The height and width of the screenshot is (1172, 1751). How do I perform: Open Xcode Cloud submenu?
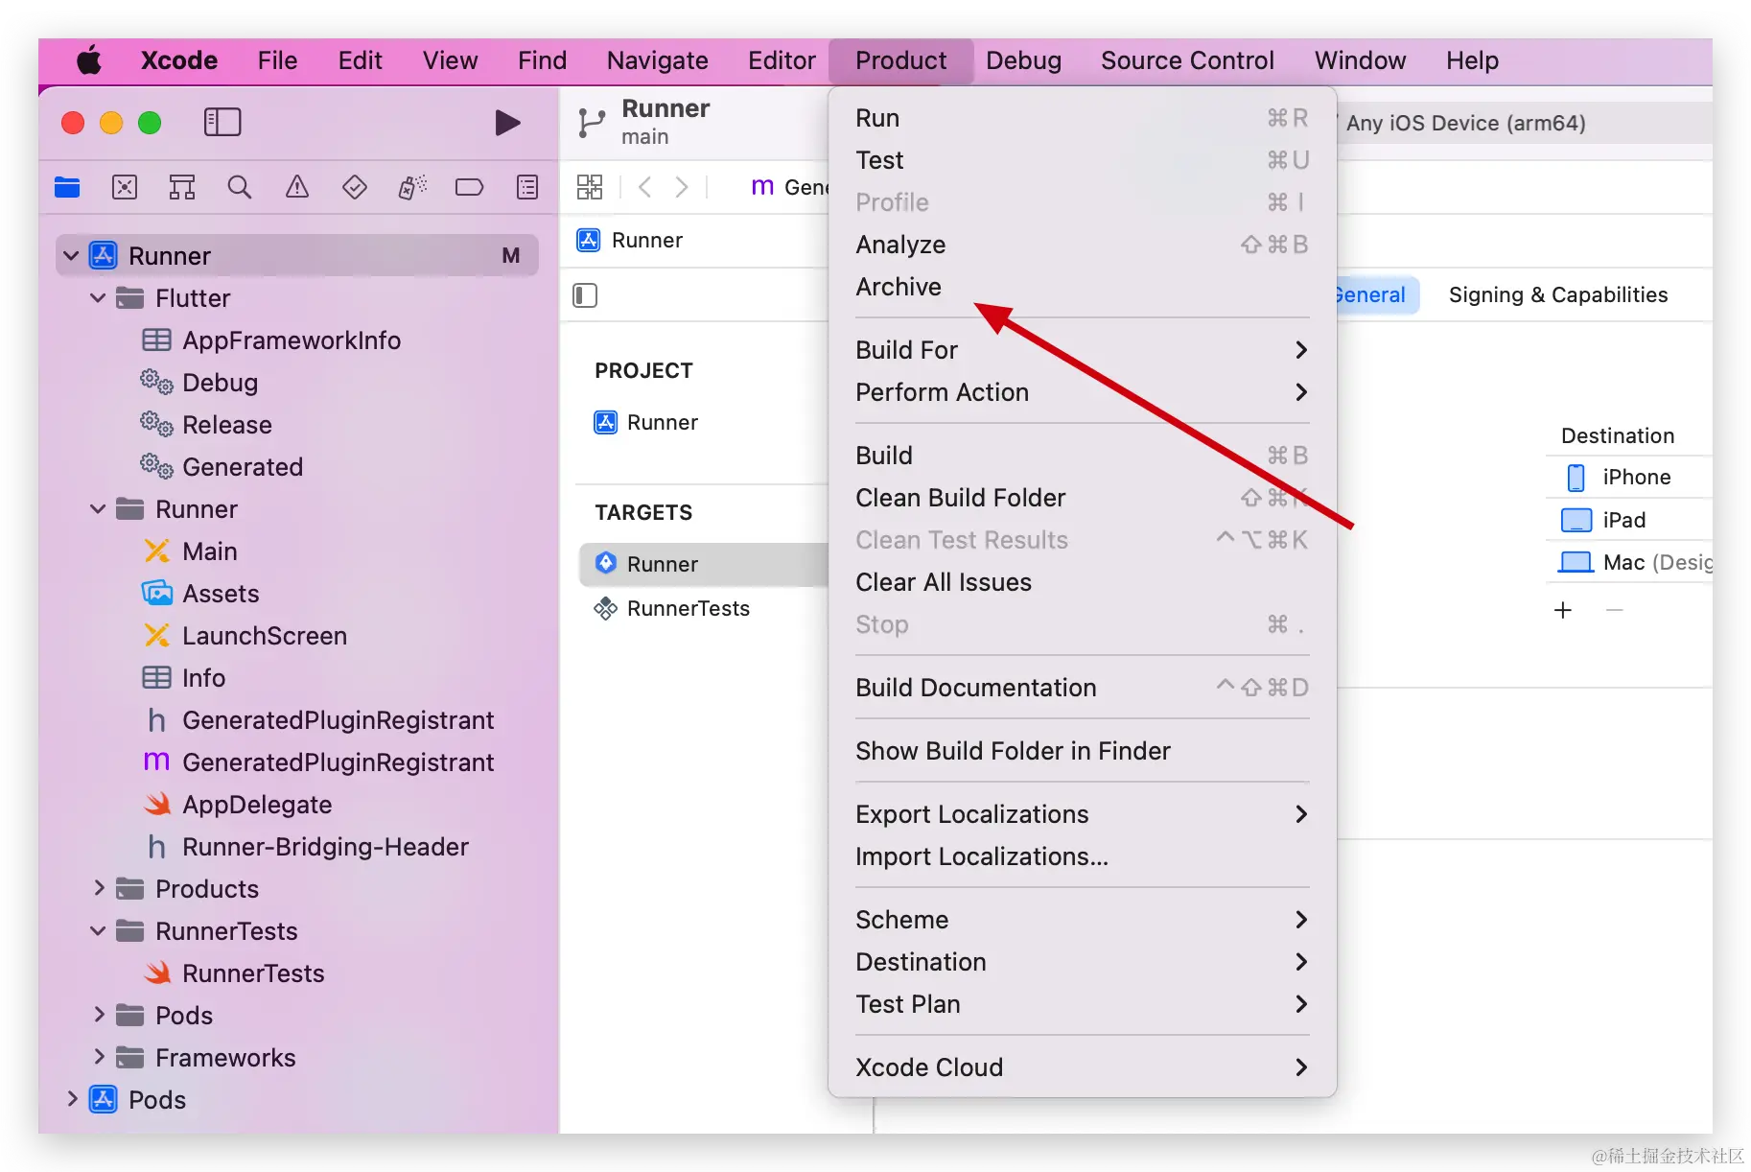click(x=1082, y=1067)
